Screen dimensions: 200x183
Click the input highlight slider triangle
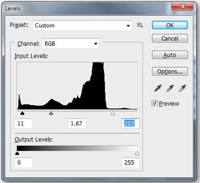click(x=113, y=114)
